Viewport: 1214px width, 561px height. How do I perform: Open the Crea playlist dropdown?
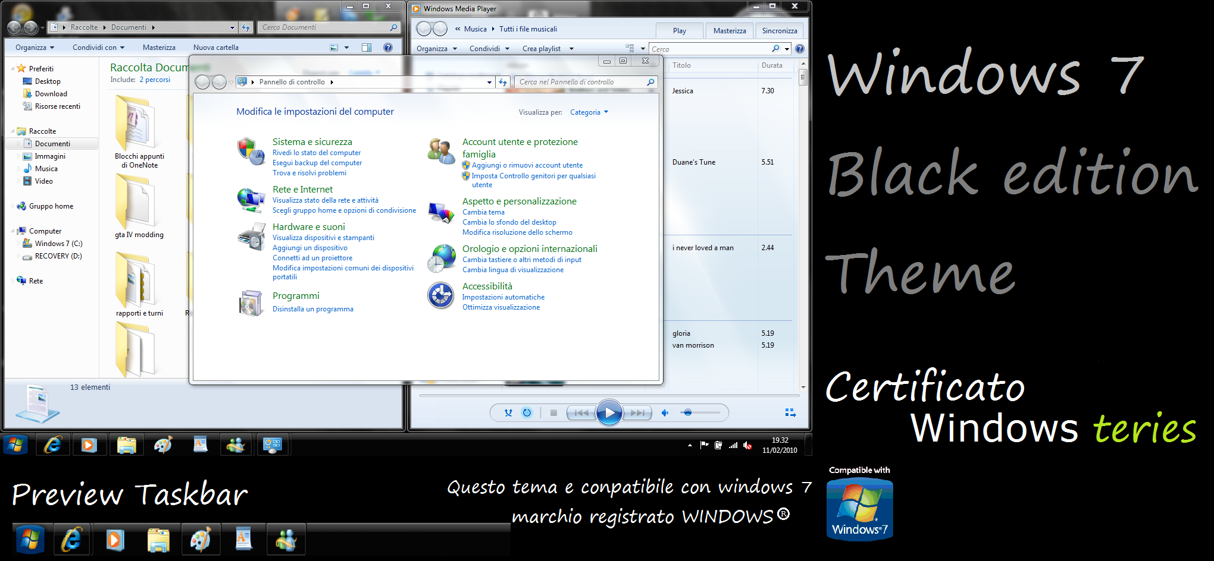click(x=547, y=48)
